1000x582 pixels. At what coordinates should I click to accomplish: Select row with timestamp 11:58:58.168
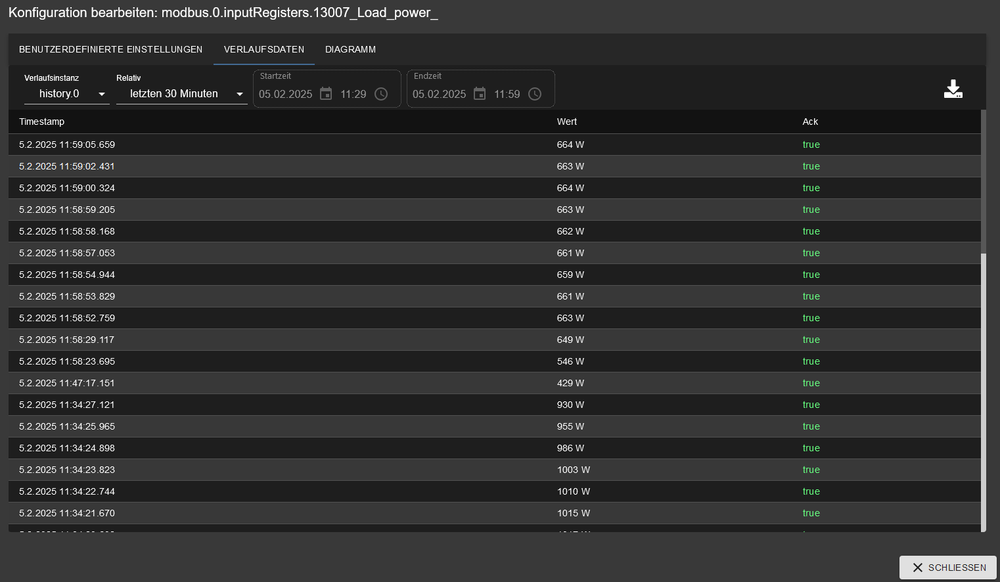point(495,231)
